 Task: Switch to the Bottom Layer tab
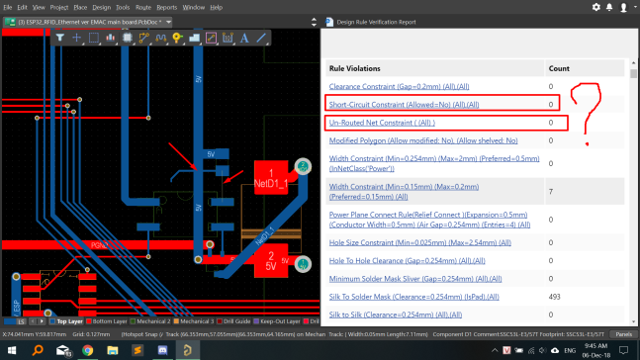pos(106,321)
